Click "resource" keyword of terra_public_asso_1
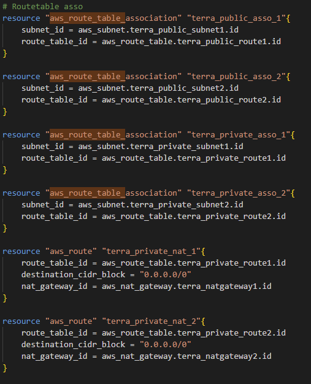This screenshot has width=311, height=384. pos(21,18)
